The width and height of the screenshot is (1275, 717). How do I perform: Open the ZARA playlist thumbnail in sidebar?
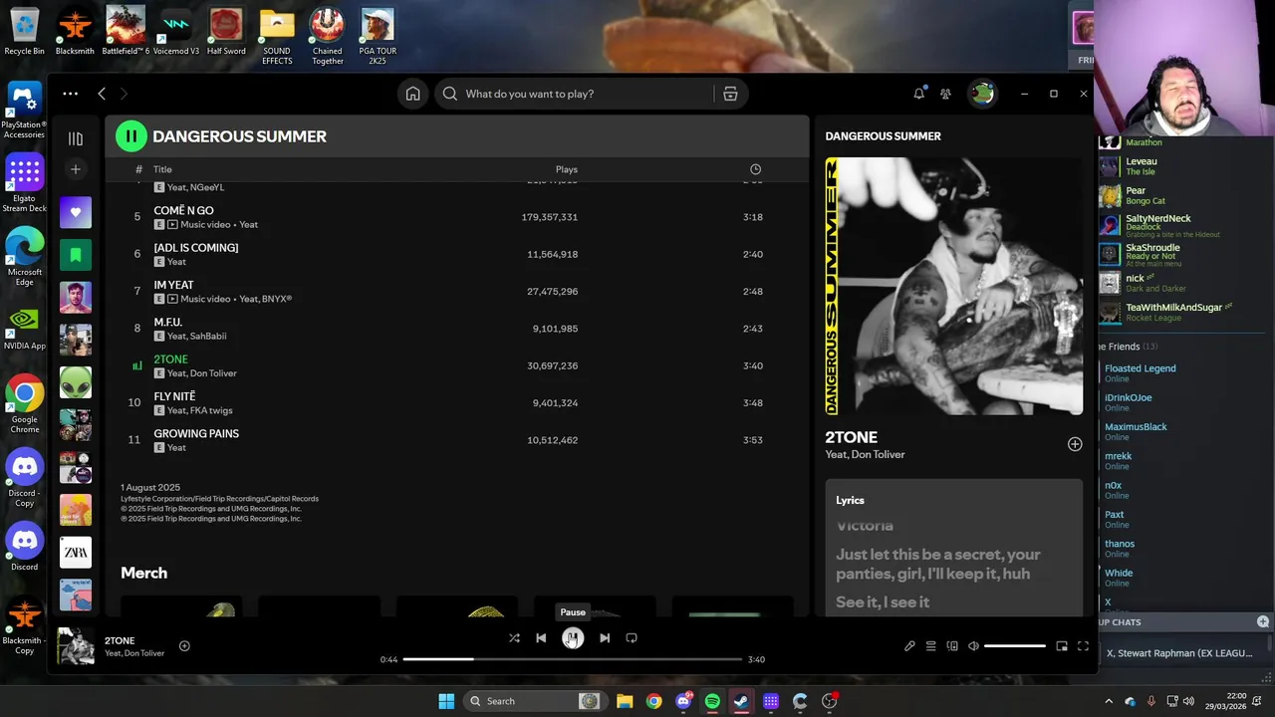point(75,553)
